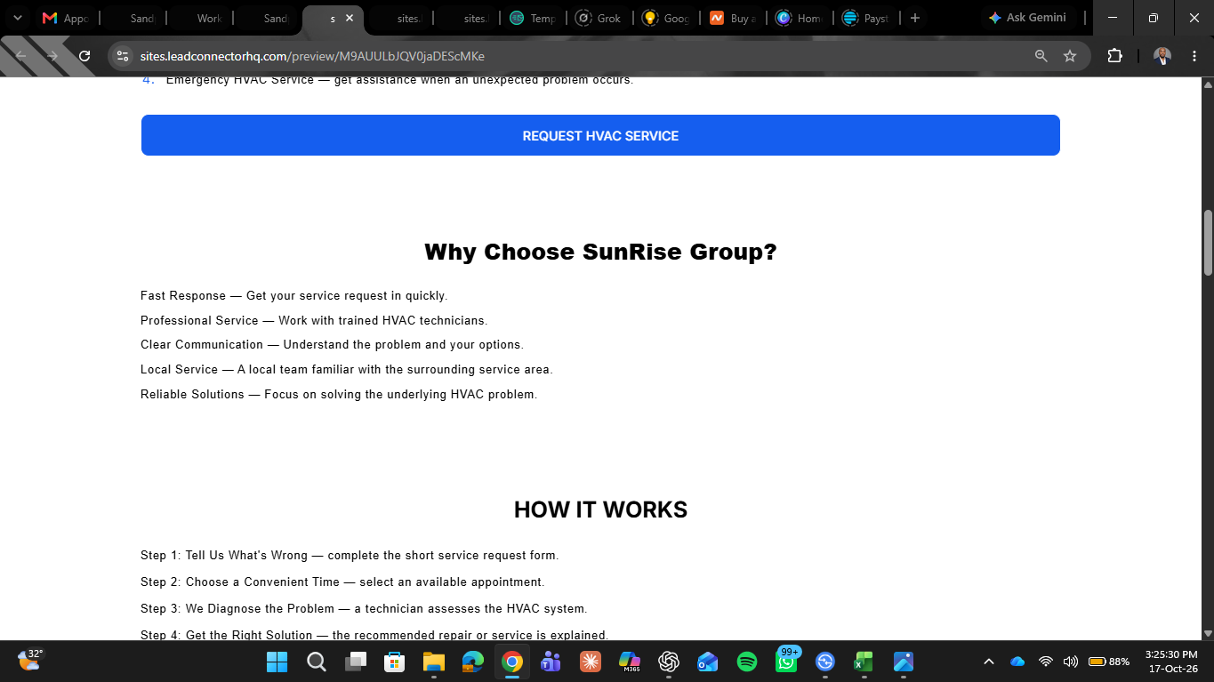Reload the page with the refresh icon

point(84,56)
